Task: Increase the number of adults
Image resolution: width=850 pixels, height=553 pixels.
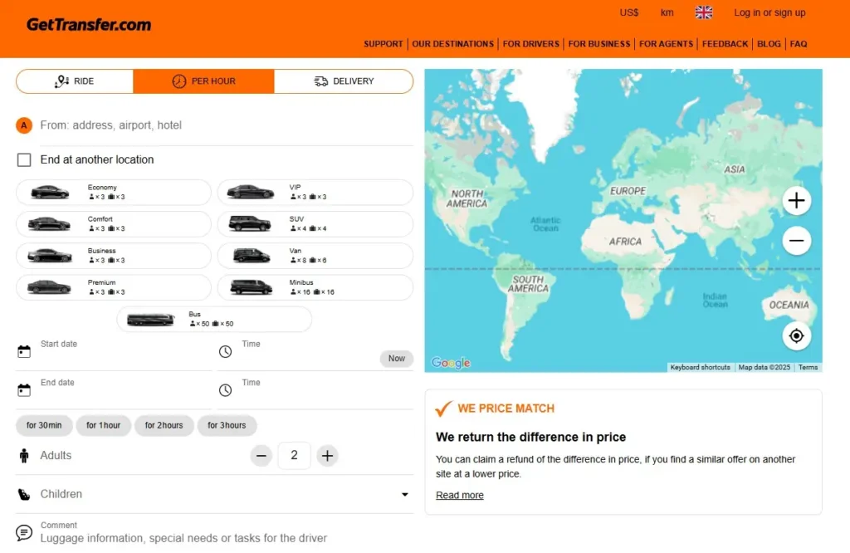Action: point(327,455)
